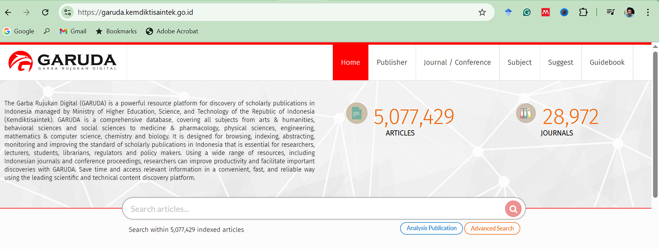659x249 pixels.
Task: Open the Journal / Conference menu item
Action: pyautogui.click(x=457, y=62)
